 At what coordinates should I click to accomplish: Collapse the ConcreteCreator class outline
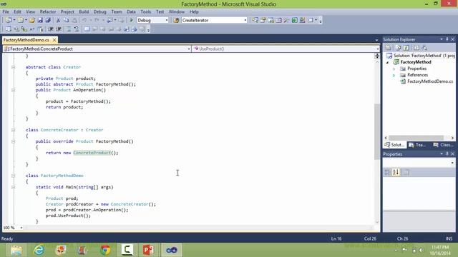pos(13,130)
